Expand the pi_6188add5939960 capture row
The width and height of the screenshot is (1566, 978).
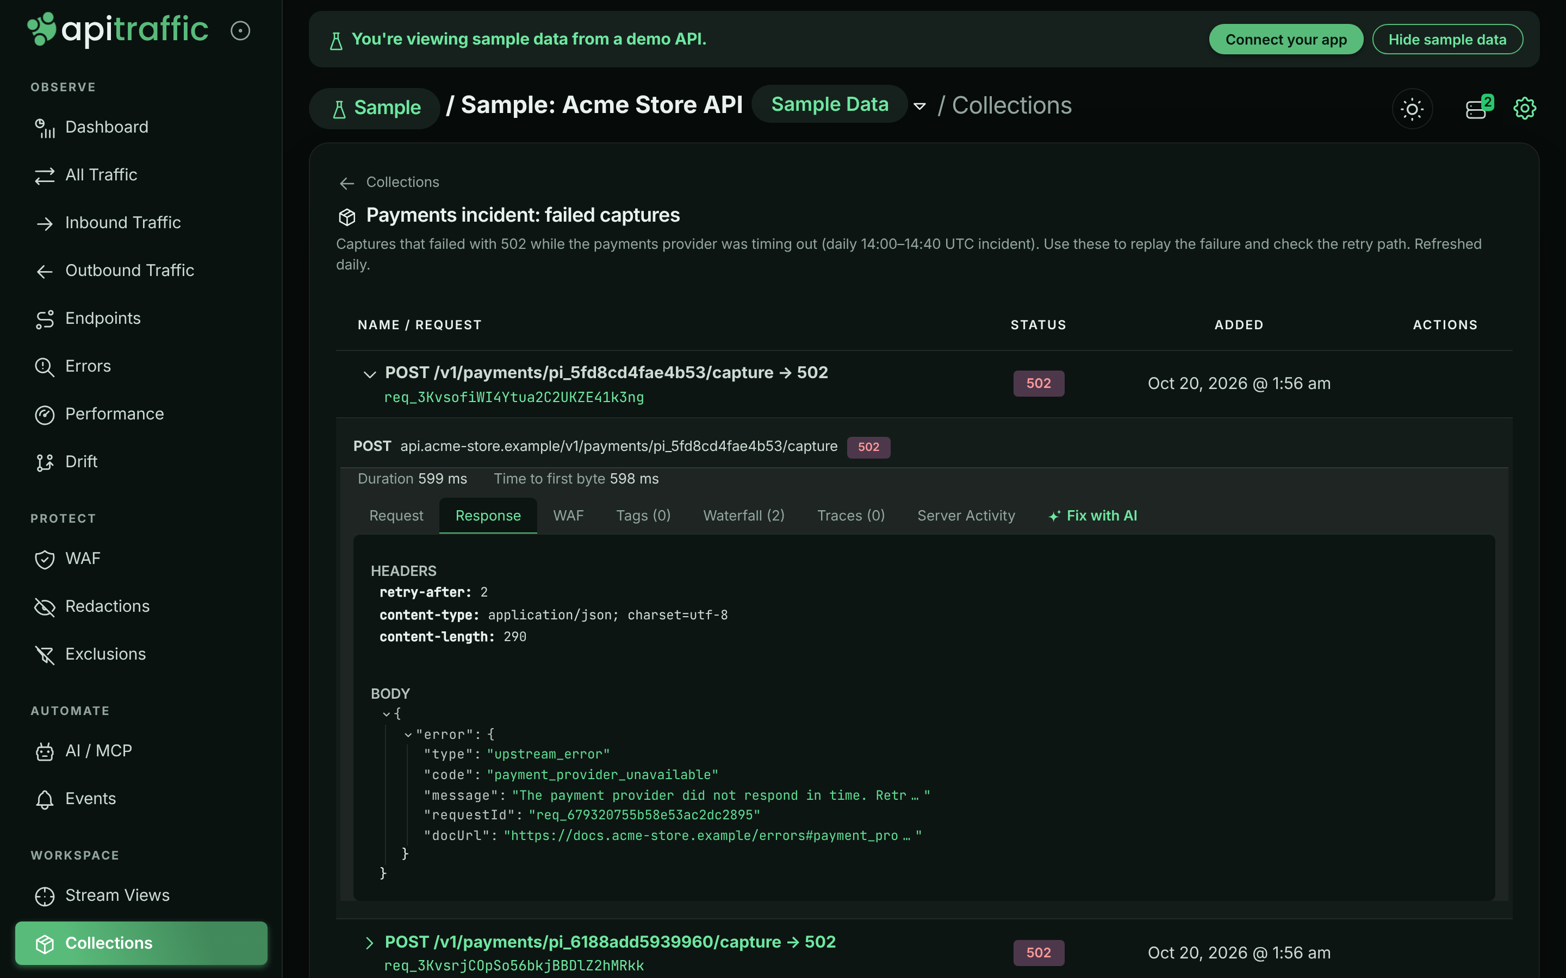click(x=370, y=943)
